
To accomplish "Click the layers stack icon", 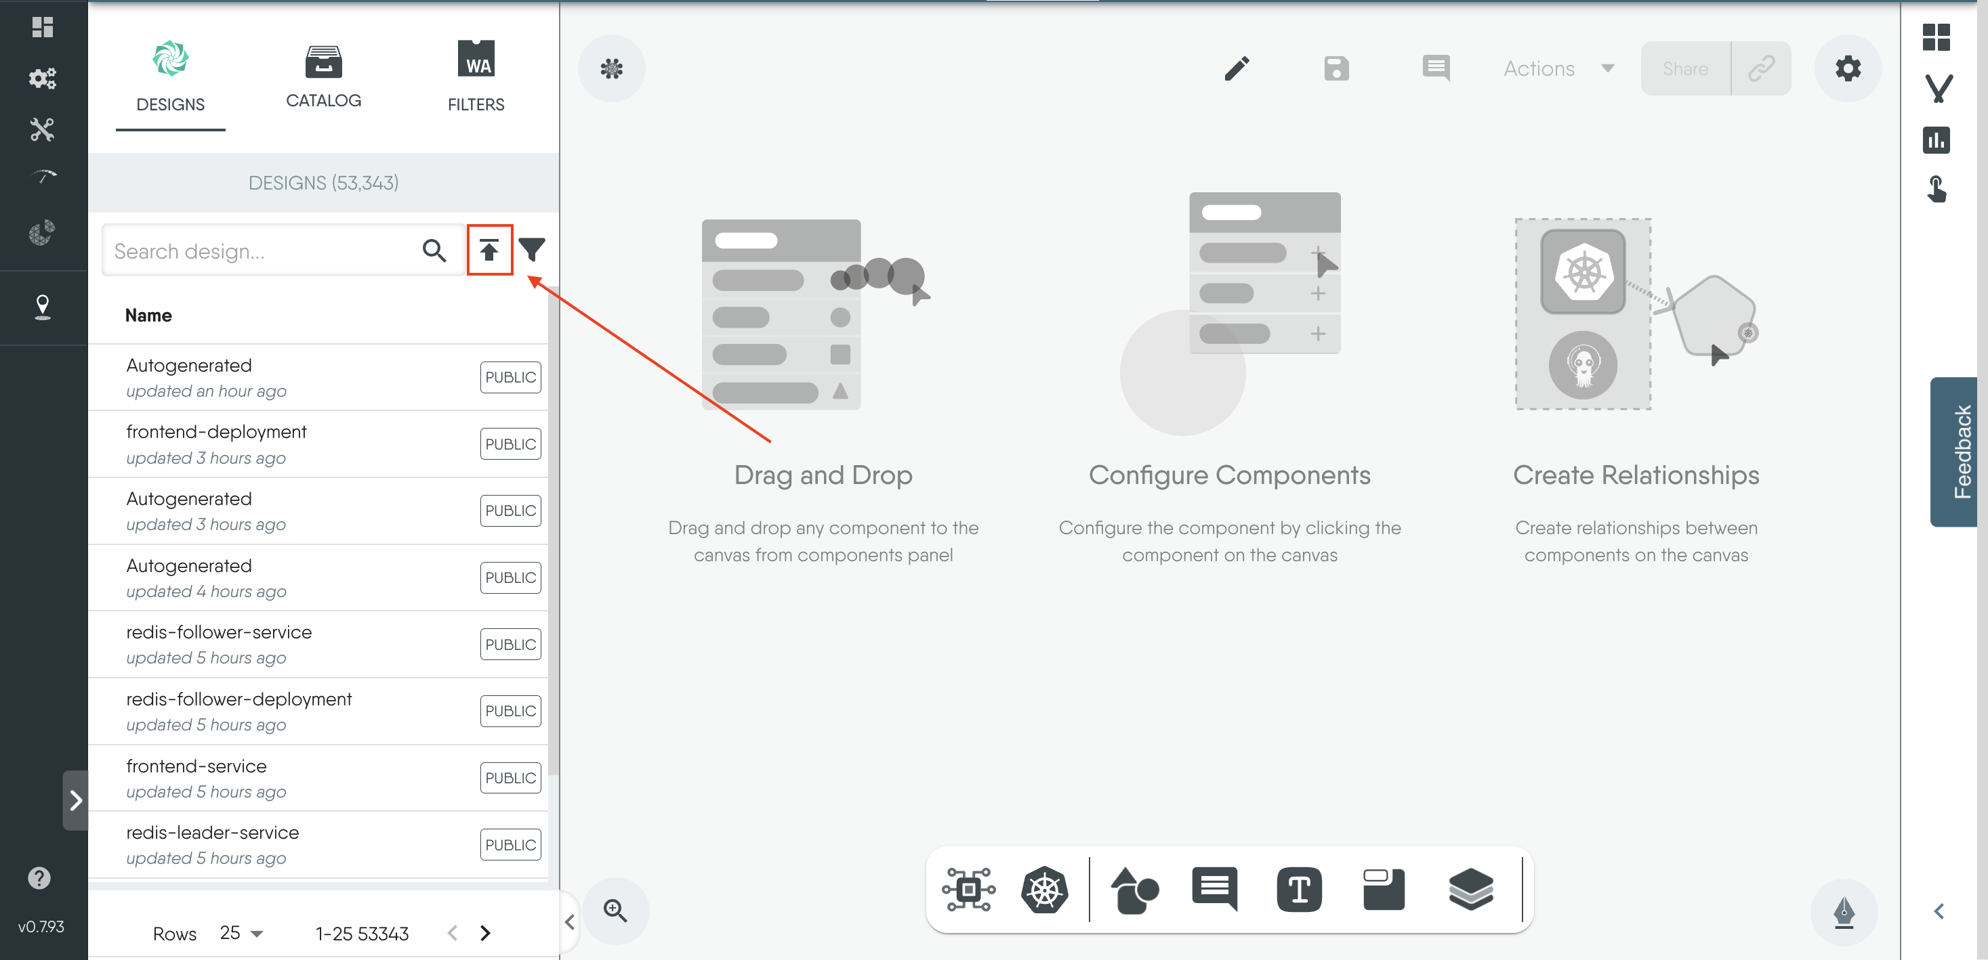I will 1470,890.
